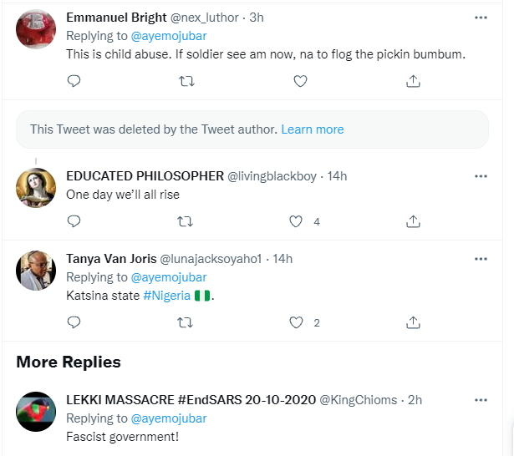Reply to Tanya Van Joris's tweet
The height and width of the screenshot is (456, 514).
74,322
